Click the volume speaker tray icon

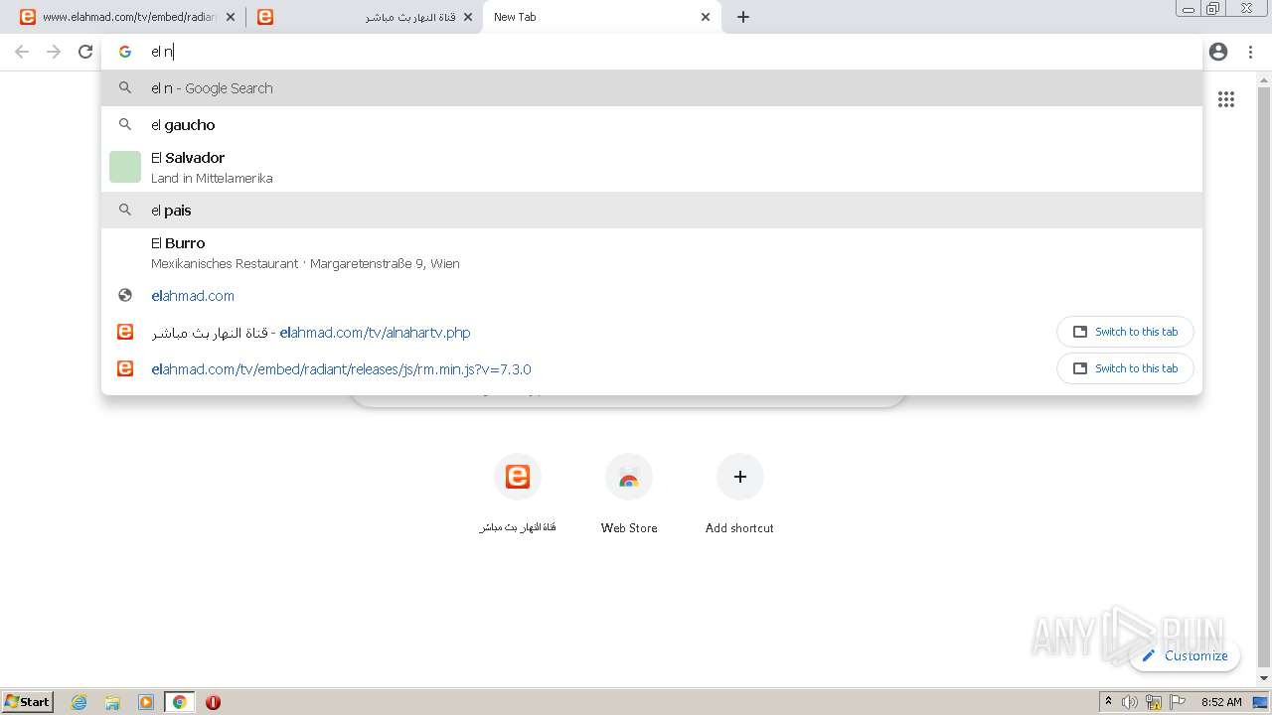[1130, 702]
